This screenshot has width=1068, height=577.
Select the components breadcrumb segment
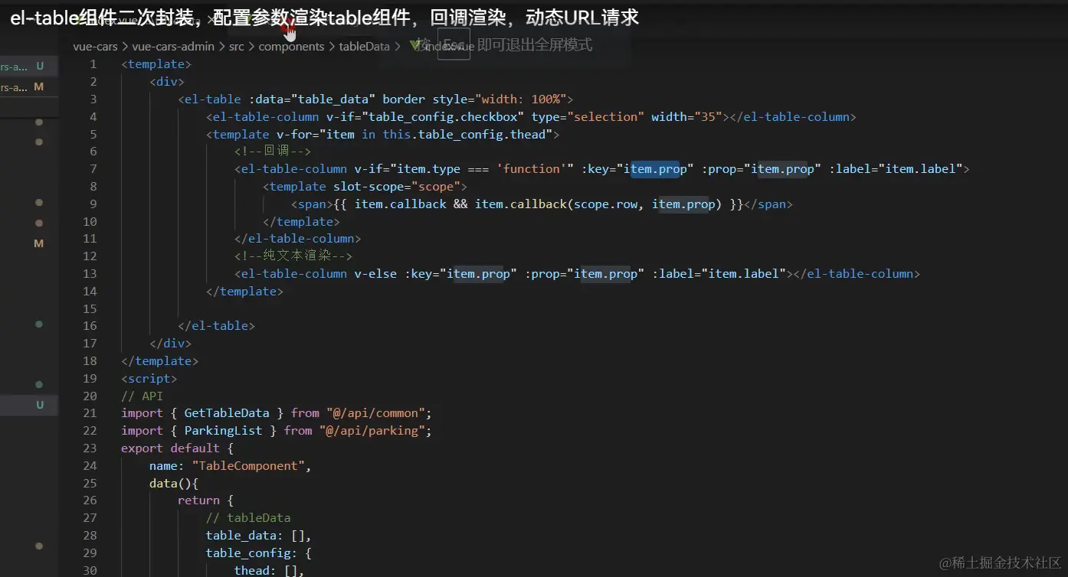pos(292,47)
